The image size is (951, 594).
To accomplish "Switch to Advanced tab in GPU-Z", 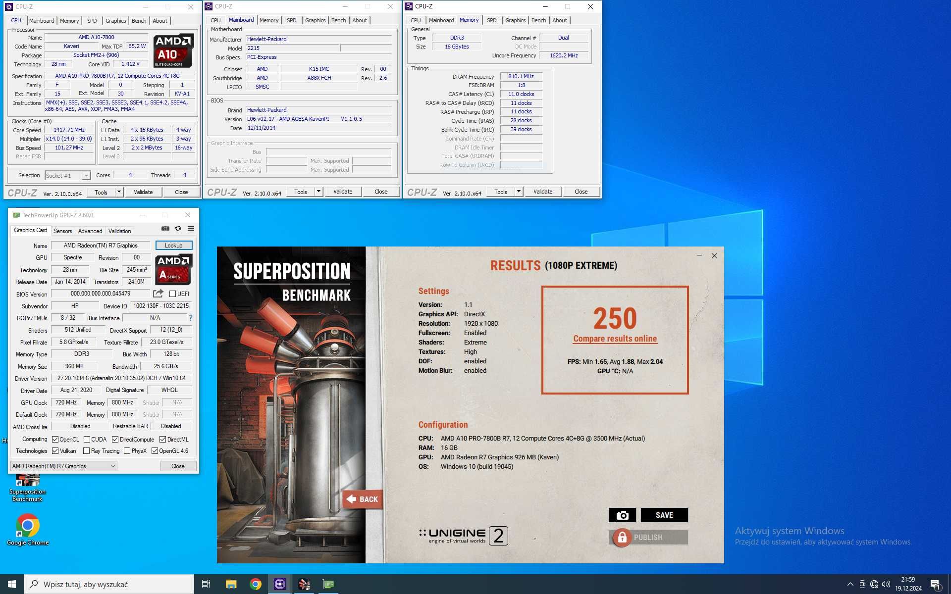I will coord(90,231).
